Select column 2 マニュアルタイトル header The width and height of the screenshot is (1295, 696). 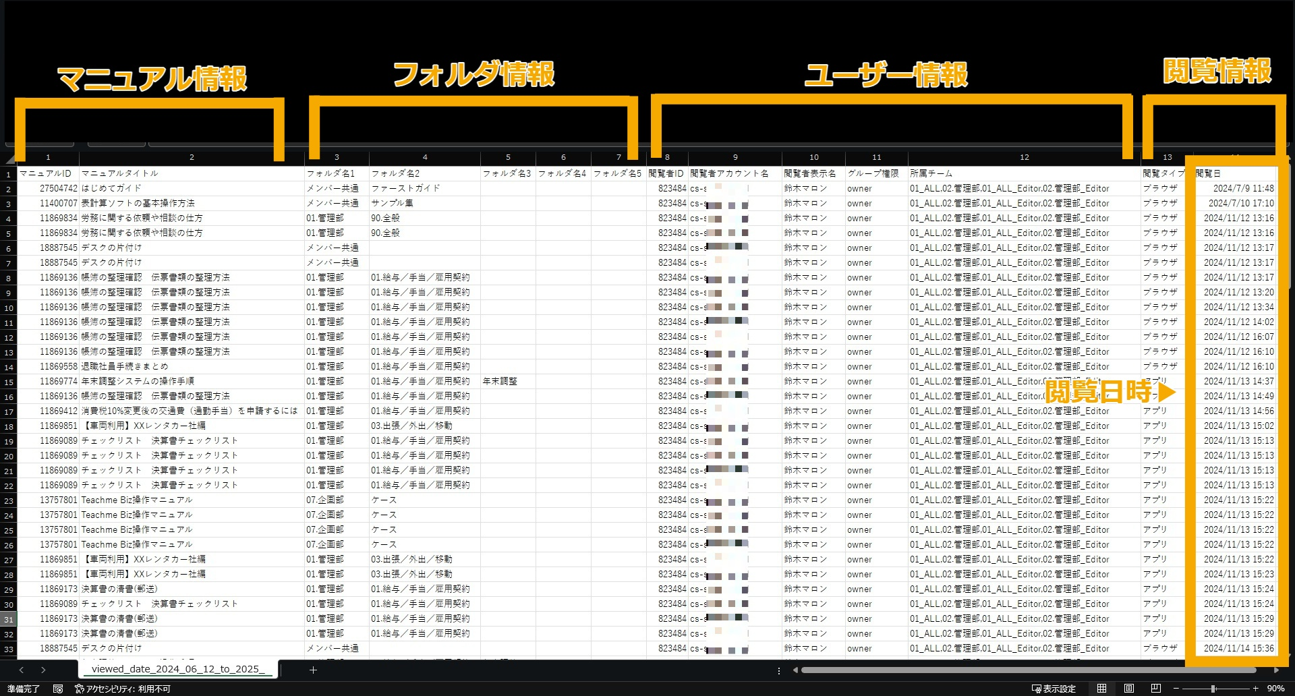point(192,157)
